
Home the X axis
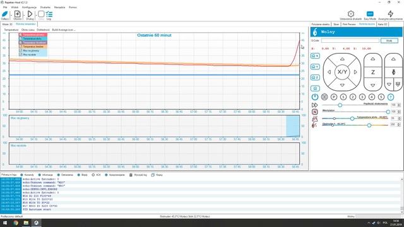(315, 56)
